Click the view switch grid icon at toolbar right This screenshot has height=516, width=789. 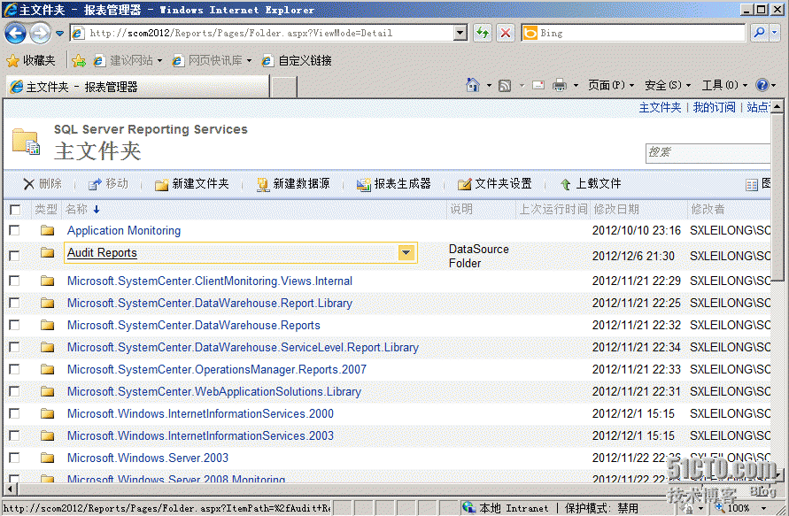click(752, 185)
